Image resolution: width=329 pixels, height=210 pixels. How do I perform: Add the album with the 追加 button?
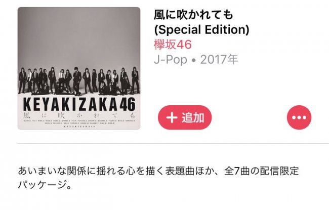[185, 117]
